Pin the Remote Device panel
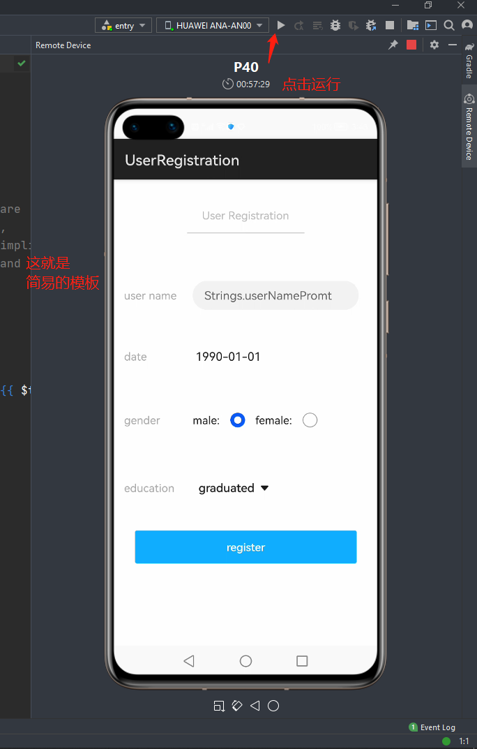477x749 pixels. click(393, 45)
